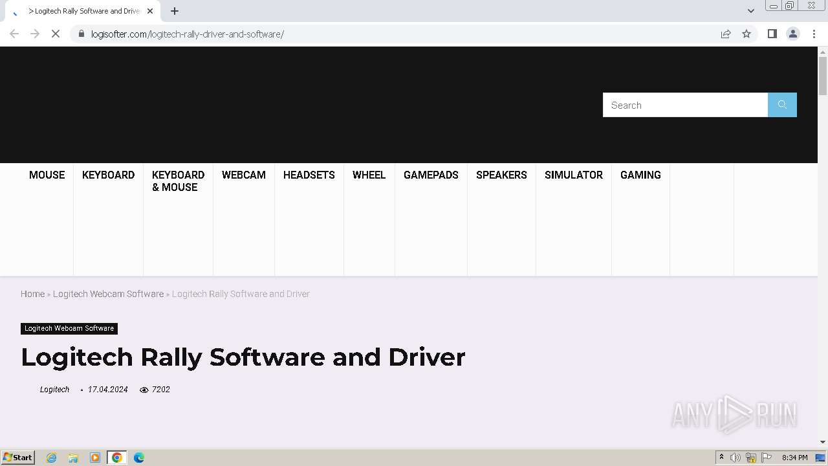Open the SIMULATOR menu category
828x466 pixels.
coord(573,175)
